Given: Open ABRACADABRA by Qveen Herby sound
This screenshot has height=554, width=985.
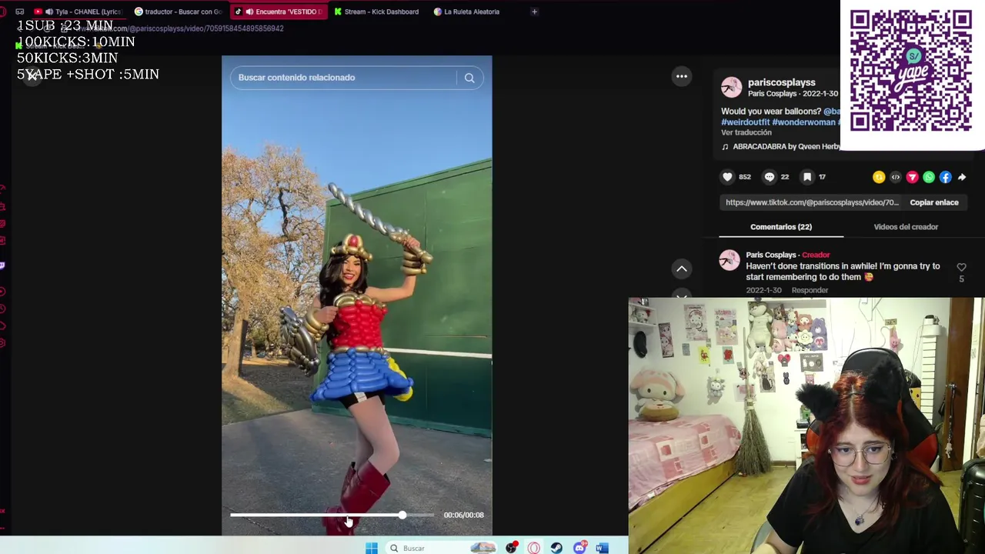Looking at the screenshot, I should [786, 146].
